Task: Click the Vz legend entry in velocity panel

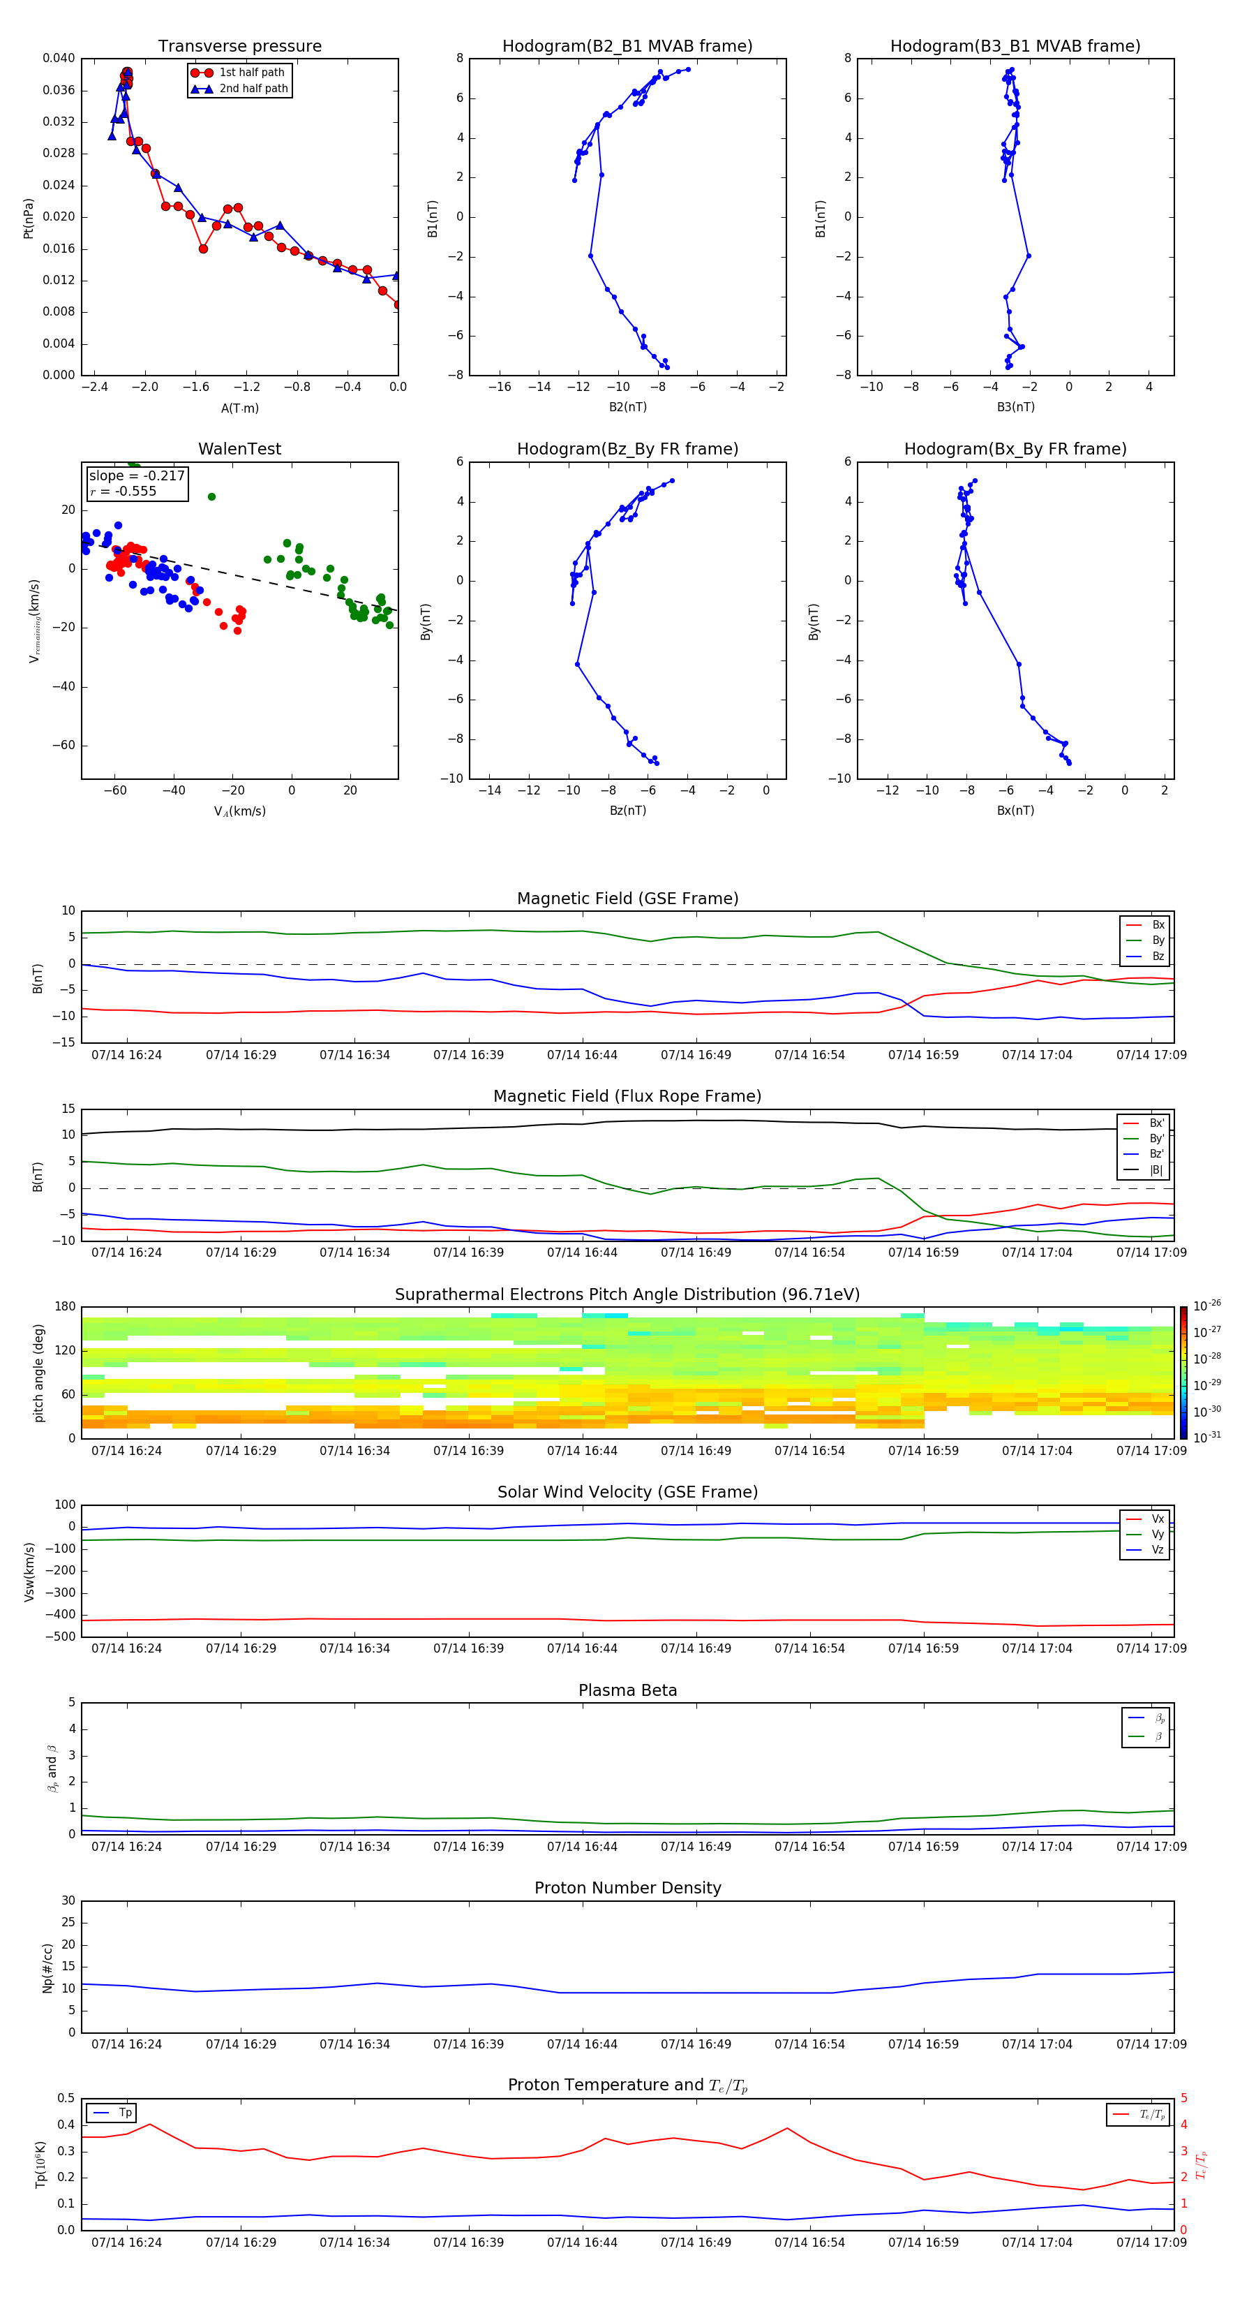Action: [1145, 1550]
